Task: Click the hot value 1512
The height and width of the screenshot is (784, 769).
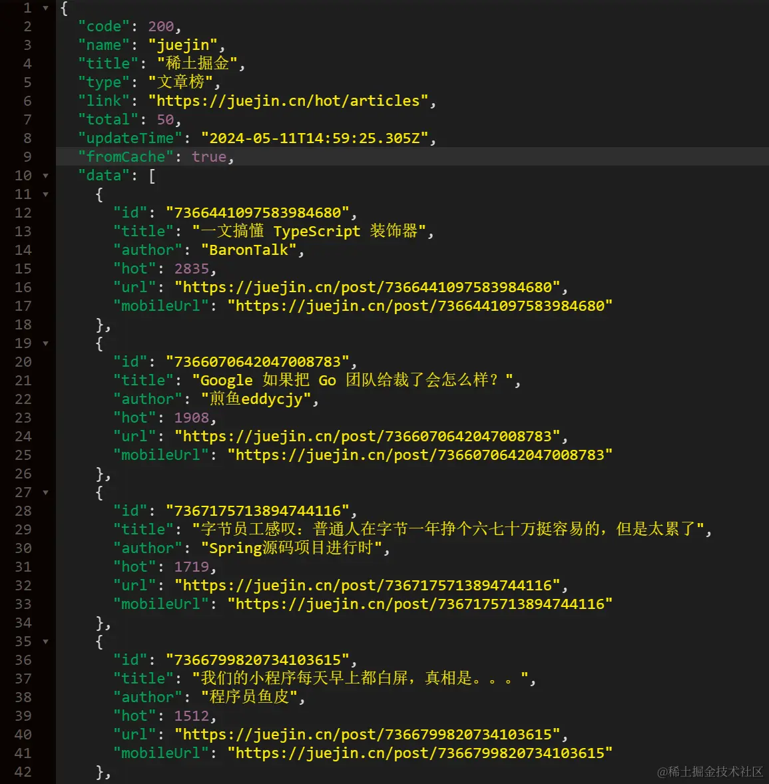Action: click(x=192, y=716)
